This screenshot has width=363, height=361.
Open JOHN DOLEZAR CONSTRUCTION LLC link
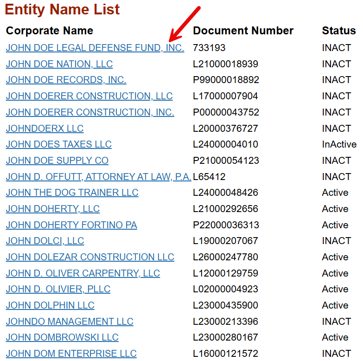click(x=90, y=257)
